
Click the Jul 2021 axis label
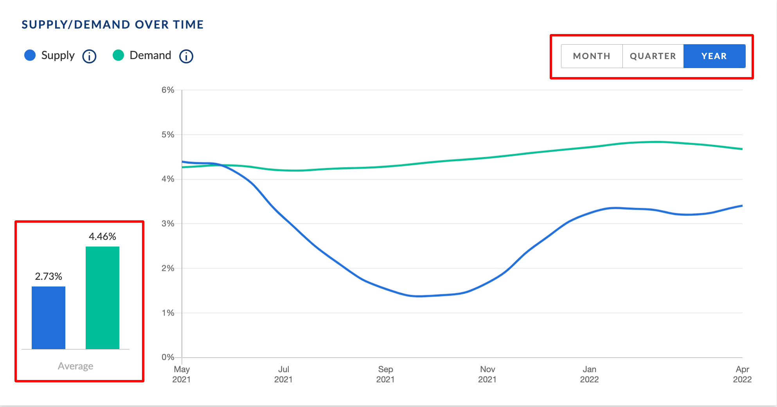pos(283,374)
